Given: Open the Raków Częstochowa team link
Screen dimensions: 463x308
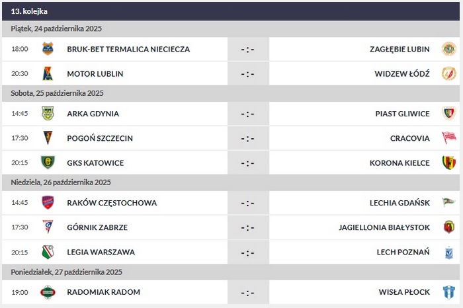Looking at the screenshot, I should coord(103,202).
